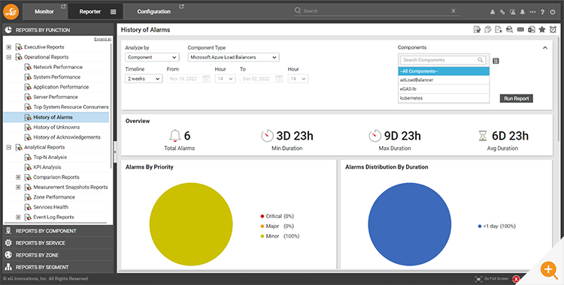The width and height of the screenshot is (564, 285).
Task: Switch to the Configuration tab
Action: pyautogui.click(x=153, y=11)
